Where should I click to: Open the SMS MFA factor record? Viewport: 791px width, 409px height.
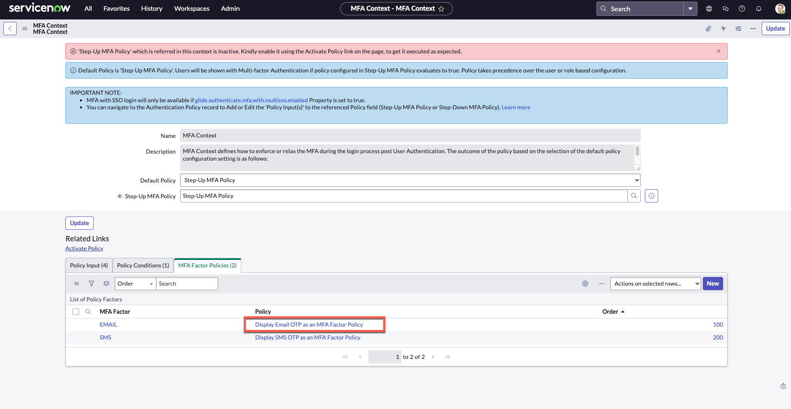pos(106,337)
